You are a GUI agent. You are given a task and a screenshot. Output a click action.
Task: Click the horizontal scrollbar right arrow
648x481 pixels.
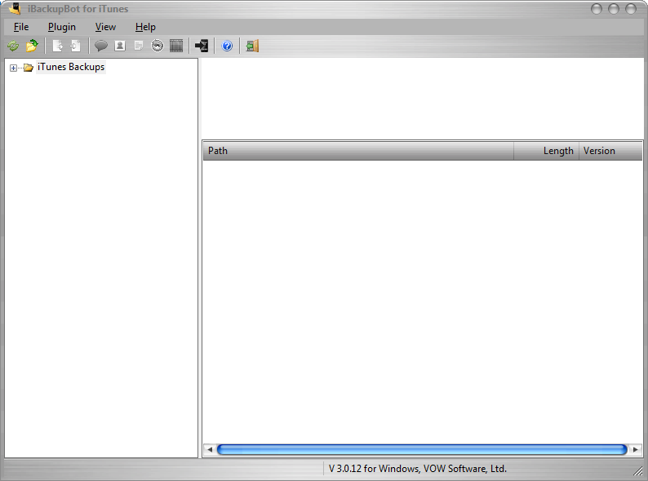(636, 449)
